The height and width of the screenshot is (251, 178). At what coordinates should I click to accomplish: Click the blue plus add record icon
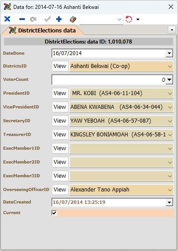pyautogui.click(x=59, y=19)
